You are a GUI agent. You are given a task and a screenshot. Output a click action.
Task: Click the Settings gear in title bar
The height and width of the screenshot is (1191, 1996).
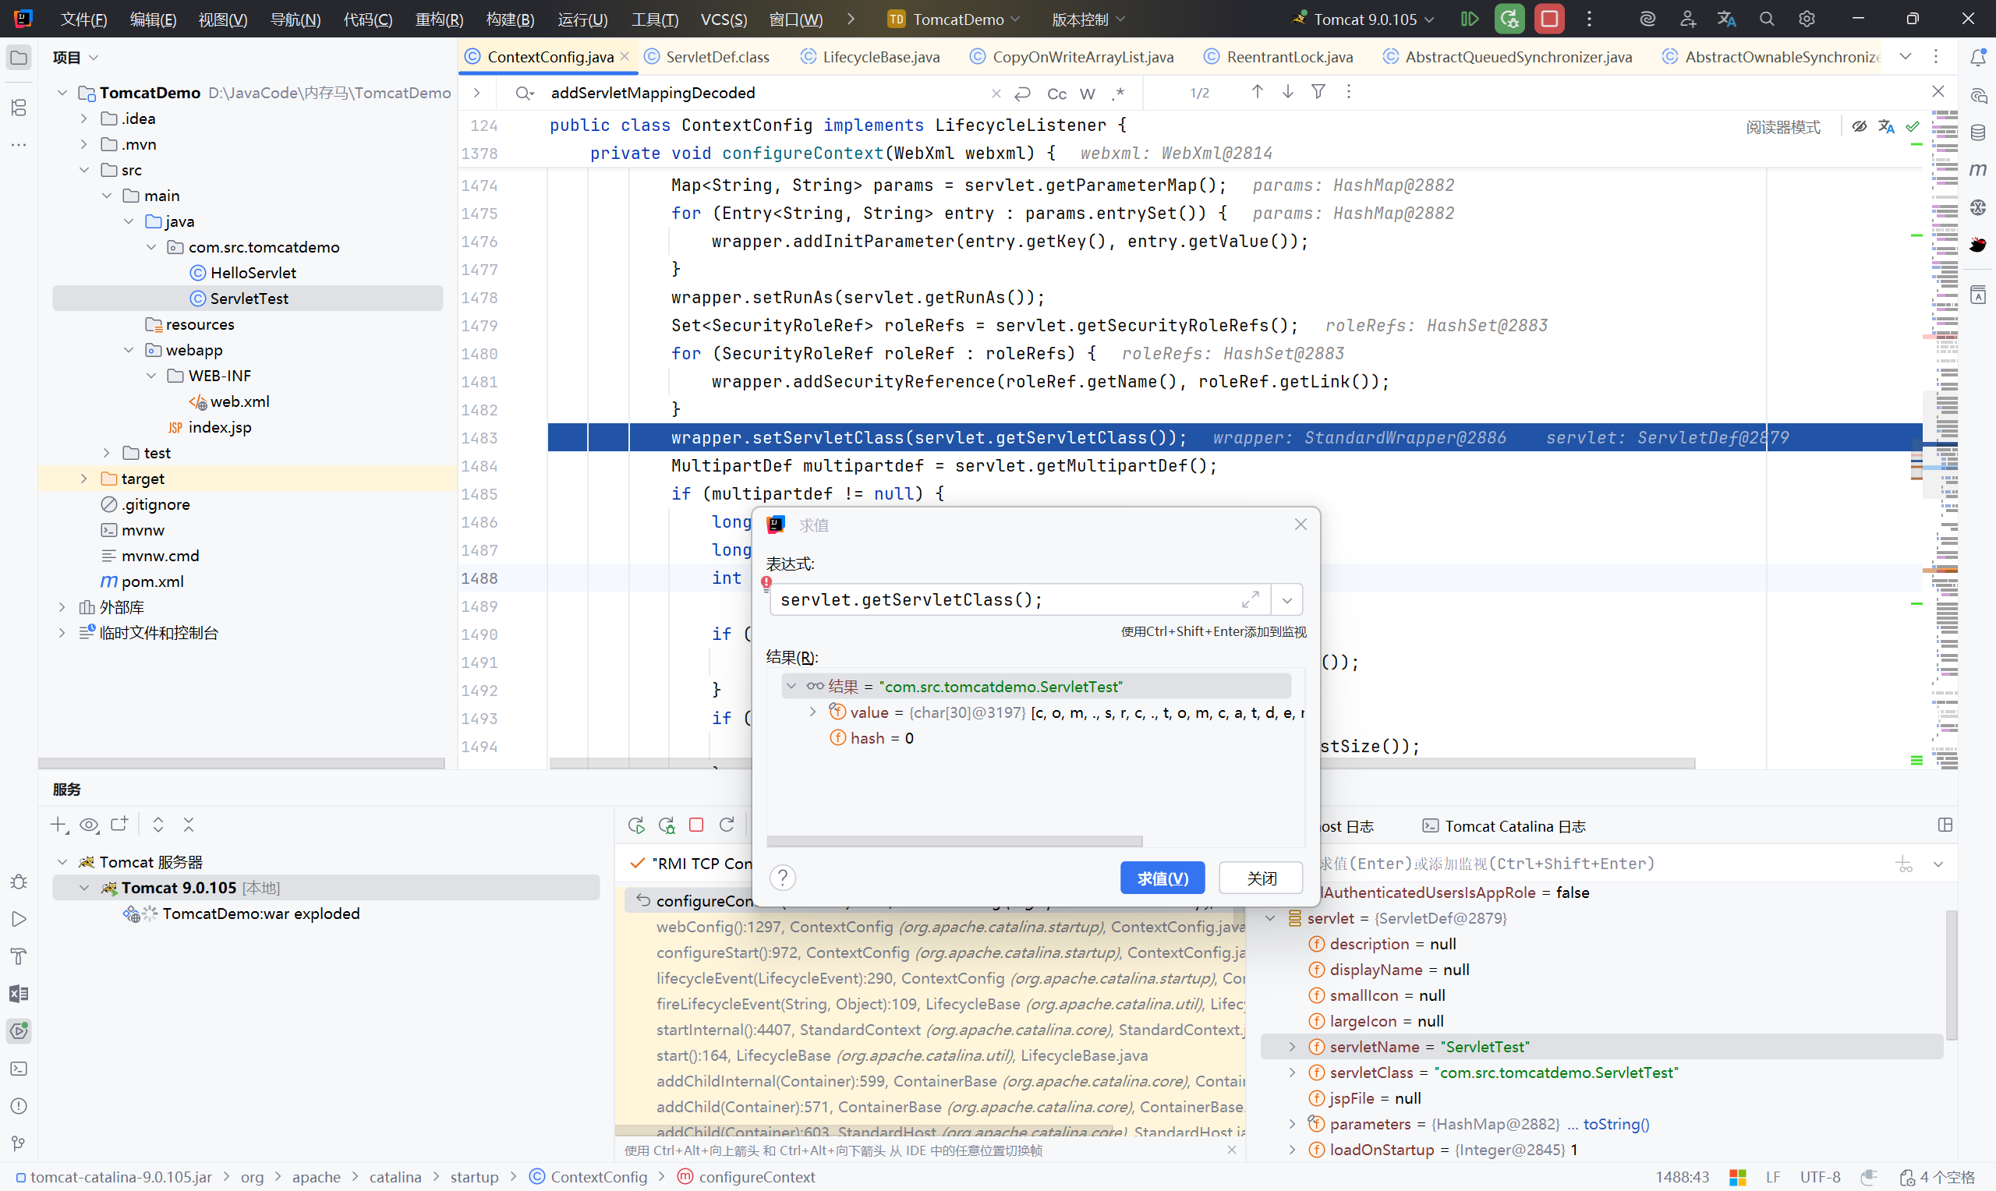pyautogui.click(x=1806, y=19)
